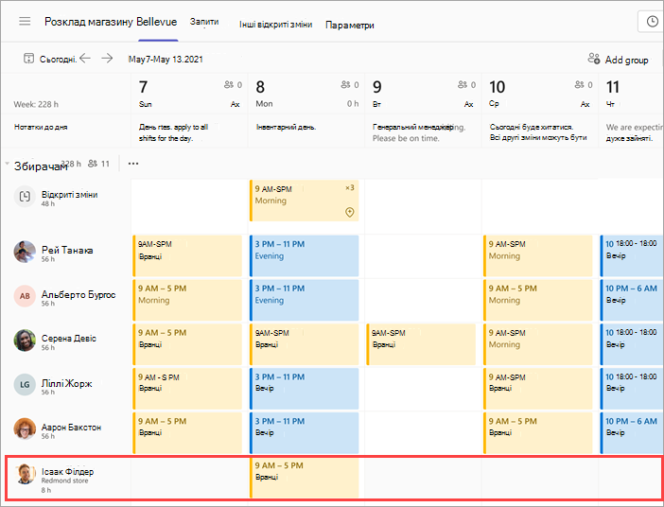Click the location pin icon on open shift

point(350,212)
